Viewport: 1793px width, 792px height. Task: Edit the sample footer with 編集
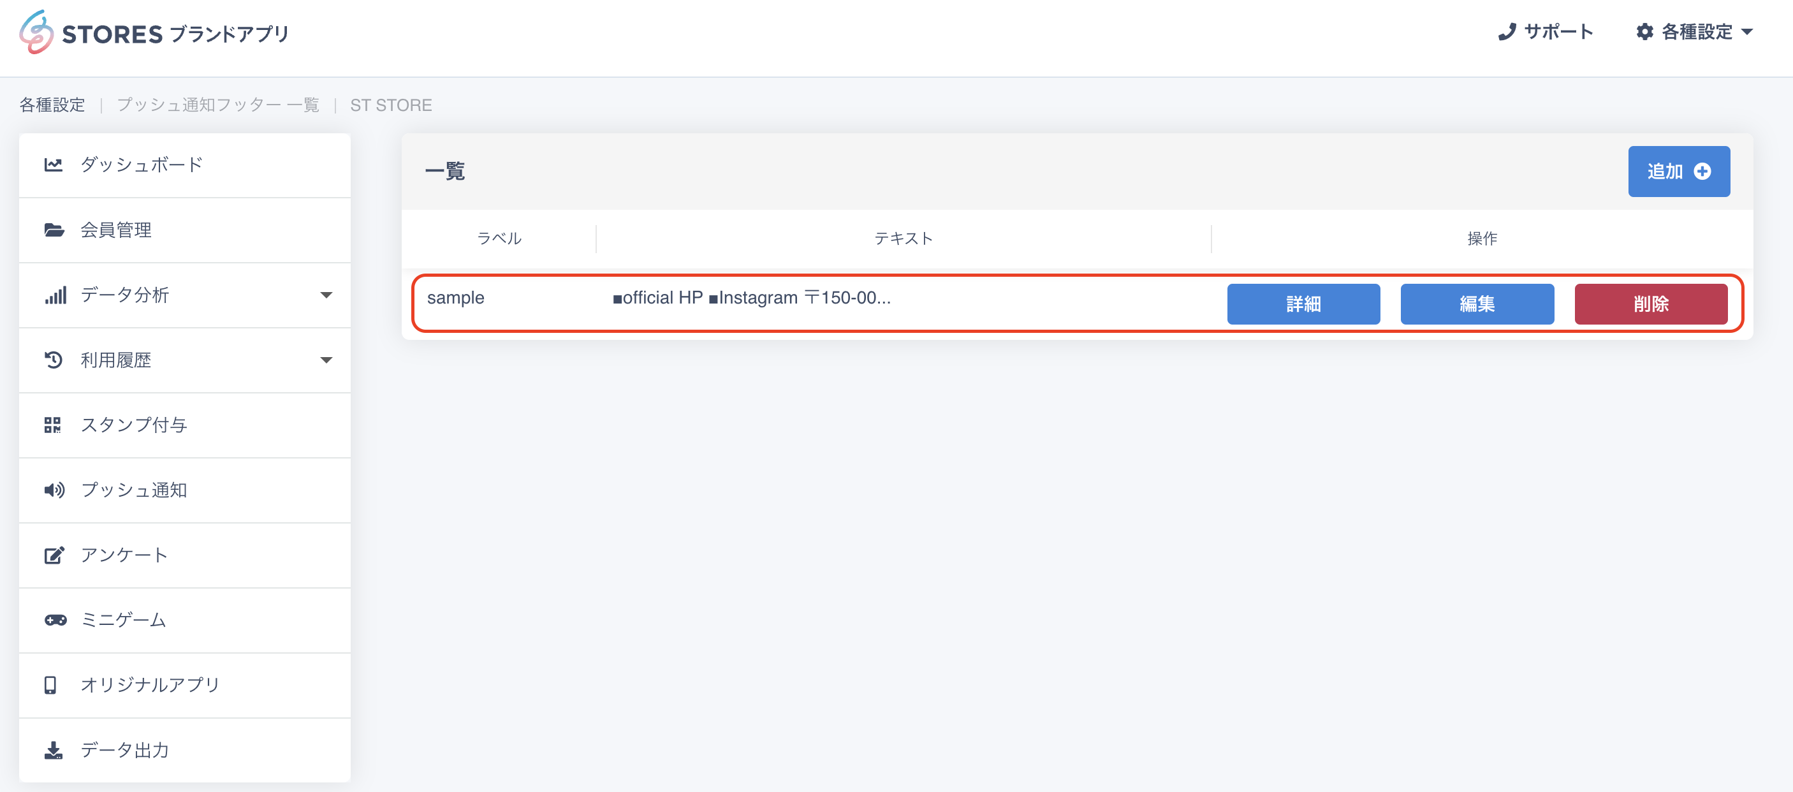pyautogui.click(x=1477, y=304)
